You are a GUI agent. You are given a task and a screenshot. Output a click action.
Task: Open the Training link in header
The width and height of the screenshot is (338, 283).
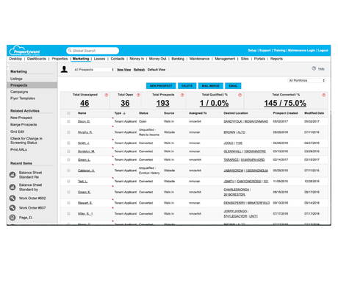tap(279, 51)
